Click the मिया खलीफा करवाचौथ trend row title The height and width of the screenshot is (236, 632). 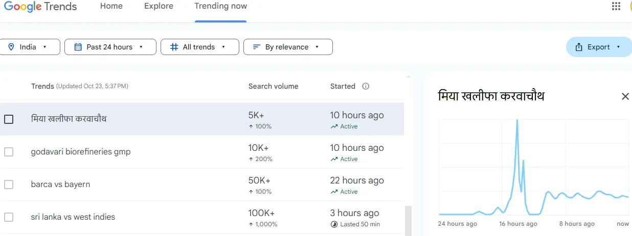tap(69, 119)
